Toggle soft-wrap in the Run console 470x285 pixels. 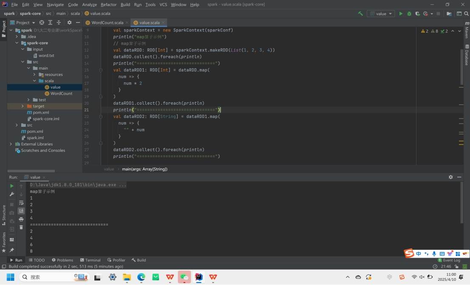point(21,203)
